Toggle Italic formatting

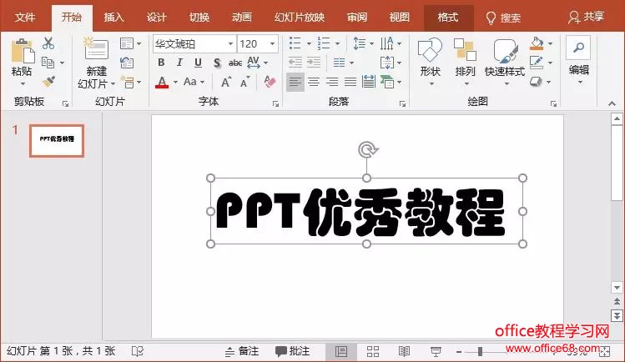pos(180,63)
